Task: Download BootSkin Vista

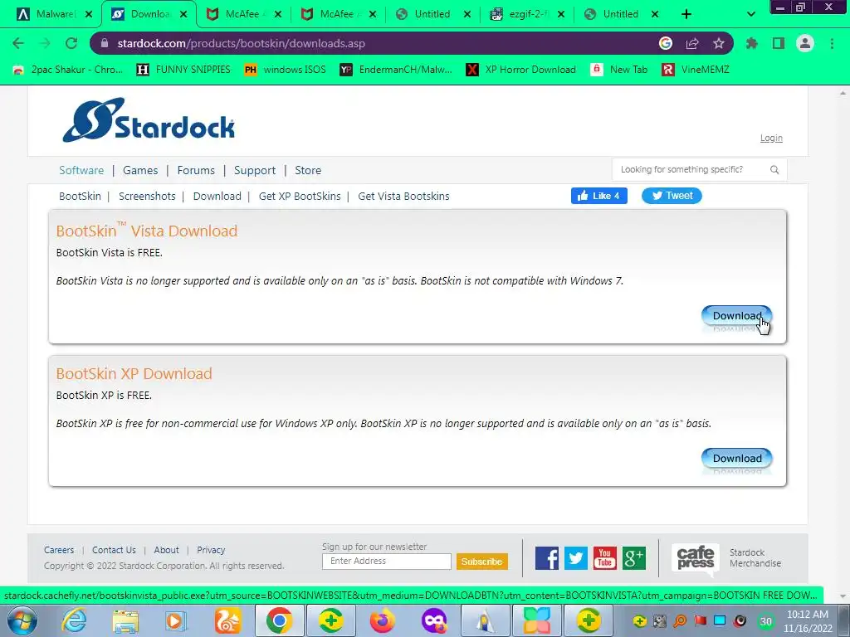Action: tap(737, 316)
